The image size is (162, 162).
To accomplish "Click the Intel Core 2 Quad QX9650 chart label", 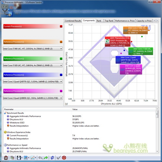I will [131, 69].
